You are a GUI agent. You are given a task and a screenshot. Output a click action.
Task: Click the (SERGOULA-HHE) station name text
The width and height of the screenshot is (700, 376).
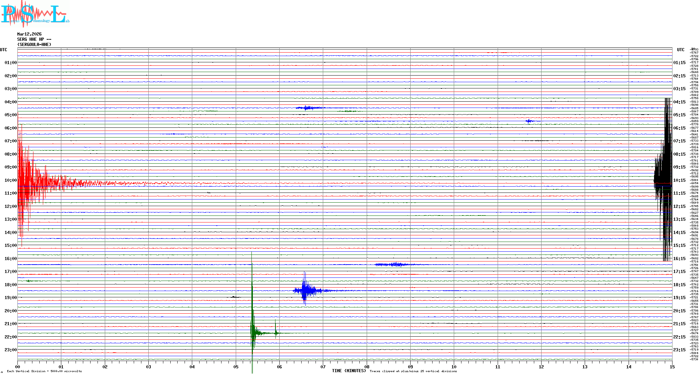pos(34,45)
